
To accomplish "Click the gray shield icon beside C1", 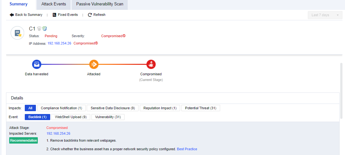I will (x=39, y=29).
